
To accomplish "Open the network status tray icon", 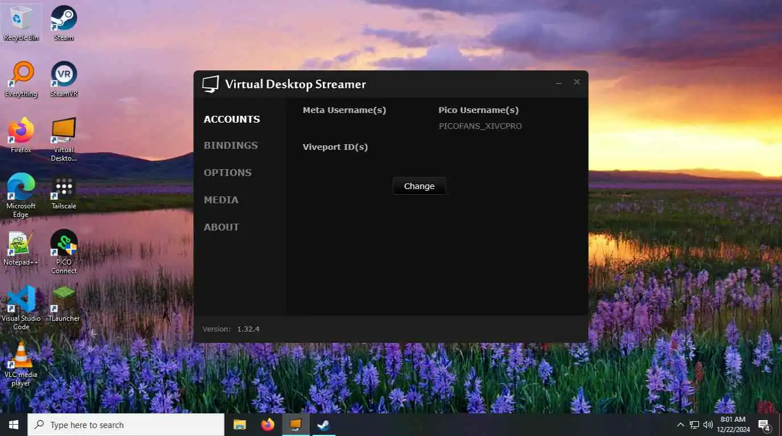I will coord(694,425).
